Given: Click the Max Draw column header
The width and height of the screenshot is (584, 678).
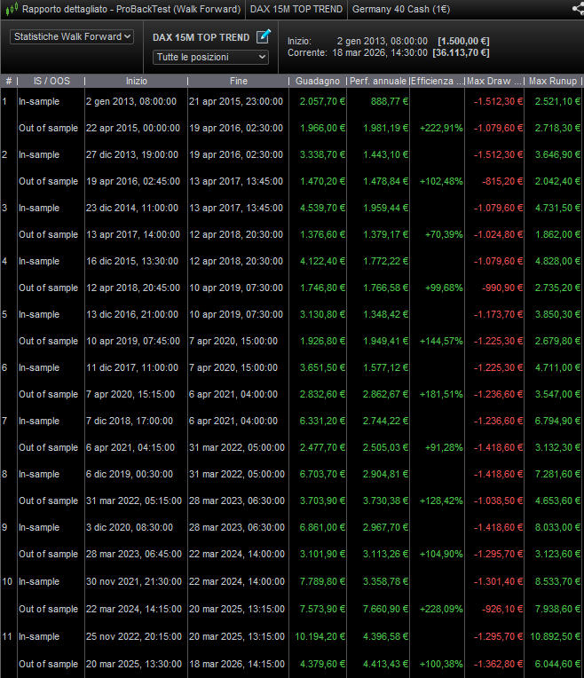Looking at the screenshot, I should 494,81.
